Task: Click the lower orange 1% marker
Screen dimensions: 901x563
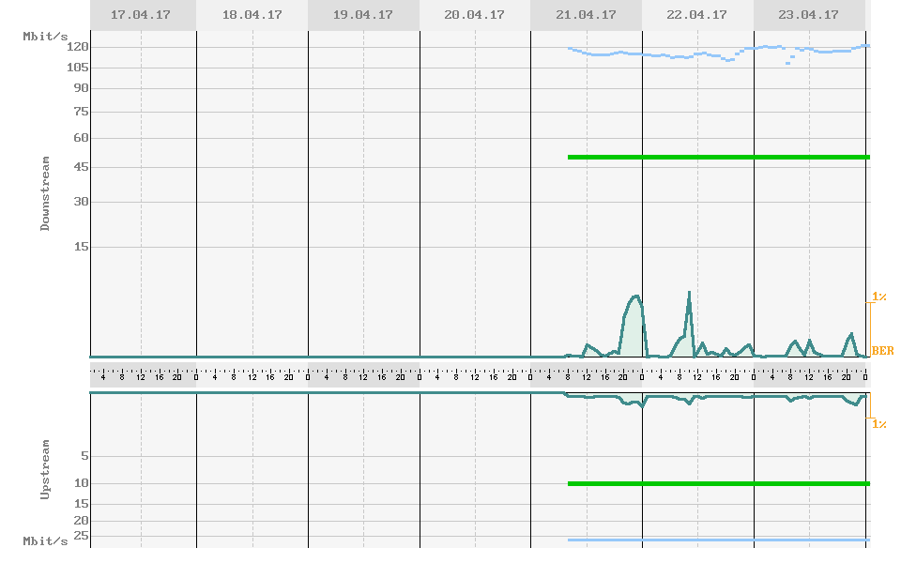Action: (879, 424)
